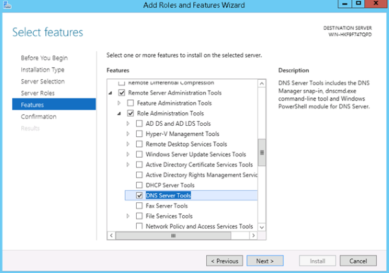Close the Add Roles and Features Wizard

[x=376, y=4]
